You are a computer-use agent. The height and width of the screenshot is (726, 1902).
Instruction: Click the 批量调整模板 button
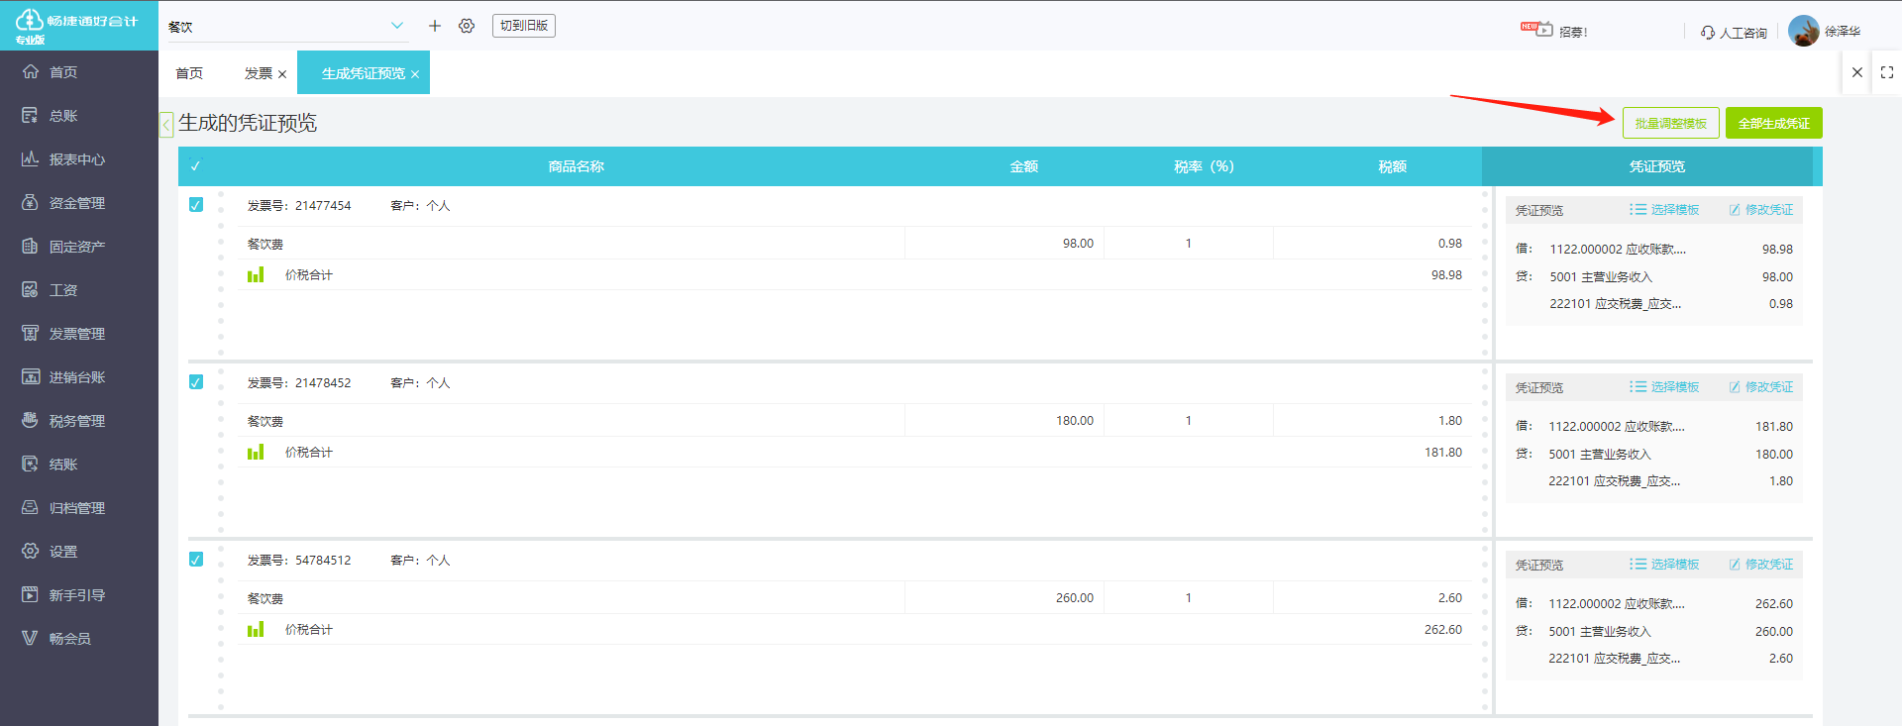(x=1671, y=123)
